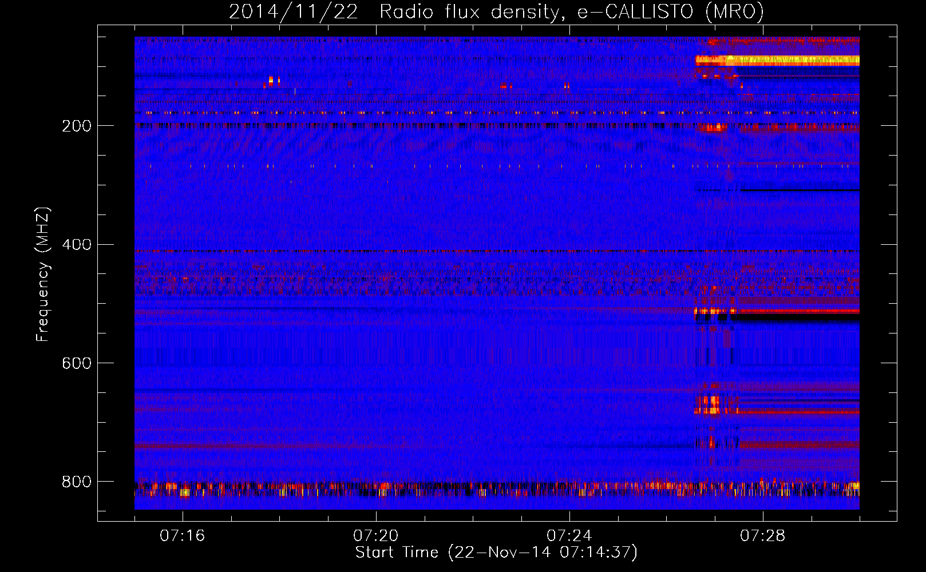Screen dimensions: 926x572
Task: Click the bright yellow burst band near top right
Action: click(777, 60)
